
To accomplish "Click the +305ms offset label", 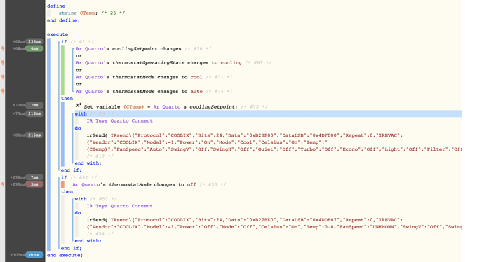I will click(18, 255).
